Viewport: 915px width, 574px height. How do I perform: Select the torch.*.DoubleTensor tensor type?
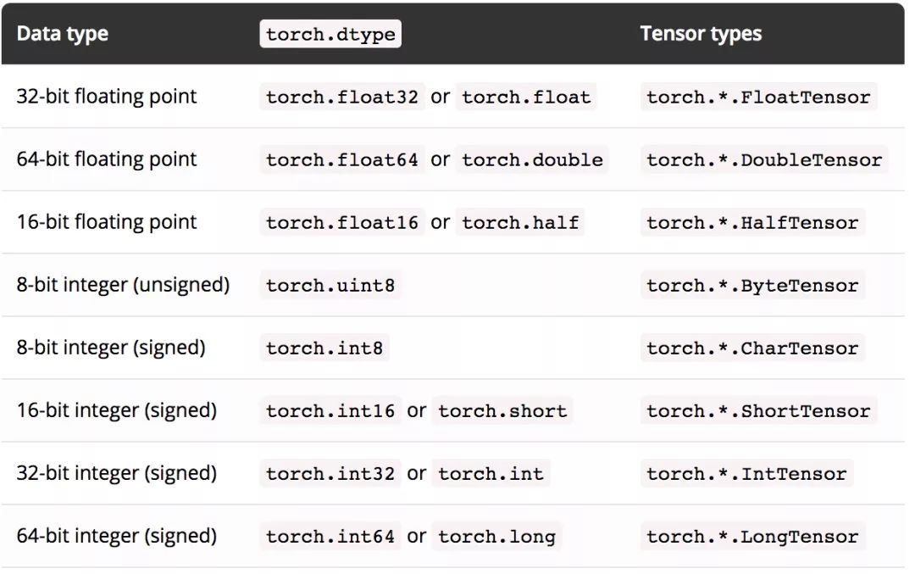[764, 159]
